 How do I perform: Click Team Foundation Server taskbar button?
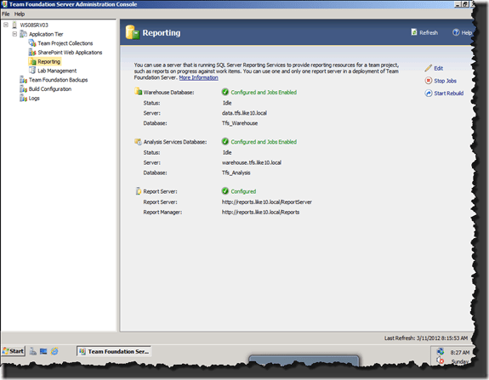click(x=114, y=351)
